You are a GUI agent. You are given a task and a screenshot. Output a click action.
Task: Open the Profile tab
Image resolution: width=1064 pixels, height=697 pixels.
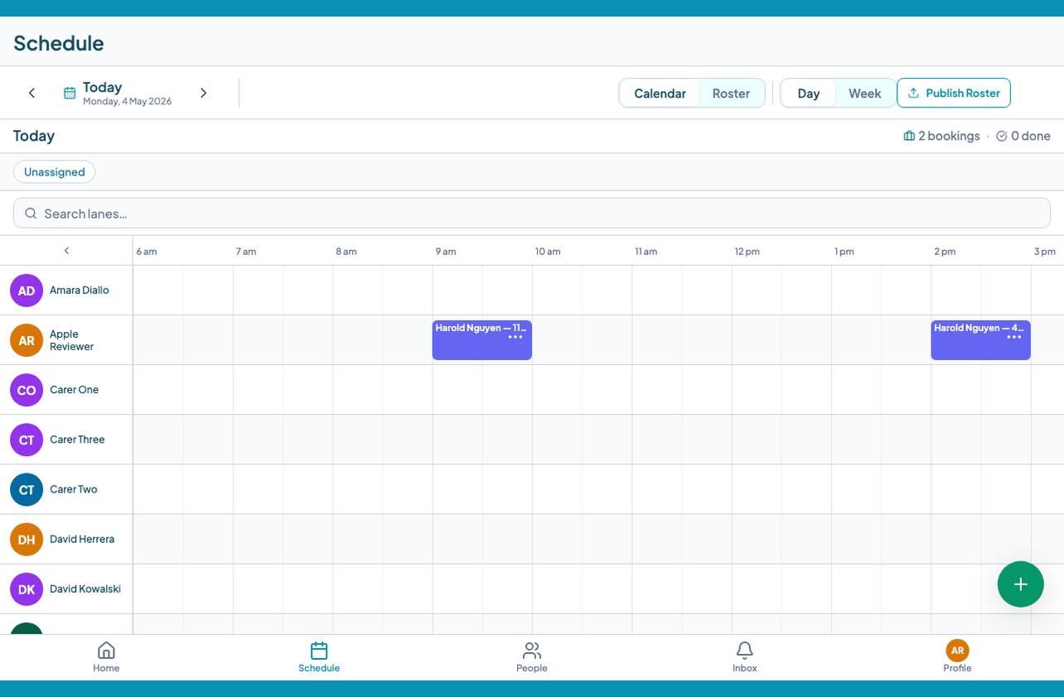tap(957, 657)
